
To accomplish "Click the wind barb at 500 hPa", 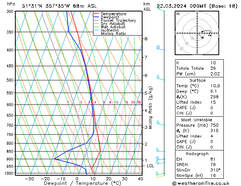I will tap(161, 78).
